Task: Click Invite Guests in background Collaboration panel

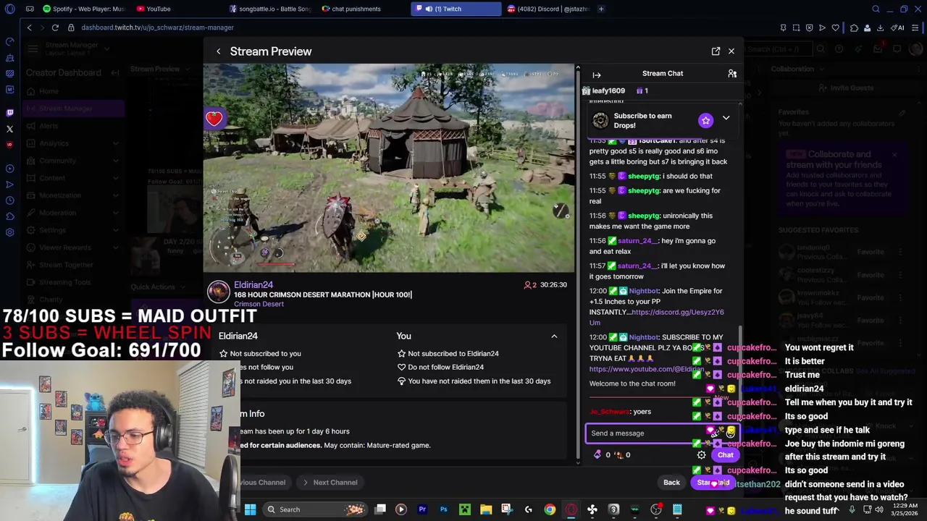Action: (846, 88)
